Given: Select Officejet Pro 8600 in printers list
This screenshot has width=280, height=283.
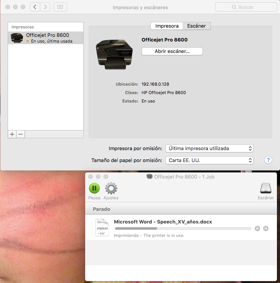Looking at the screenshot, I should (46, 38).
